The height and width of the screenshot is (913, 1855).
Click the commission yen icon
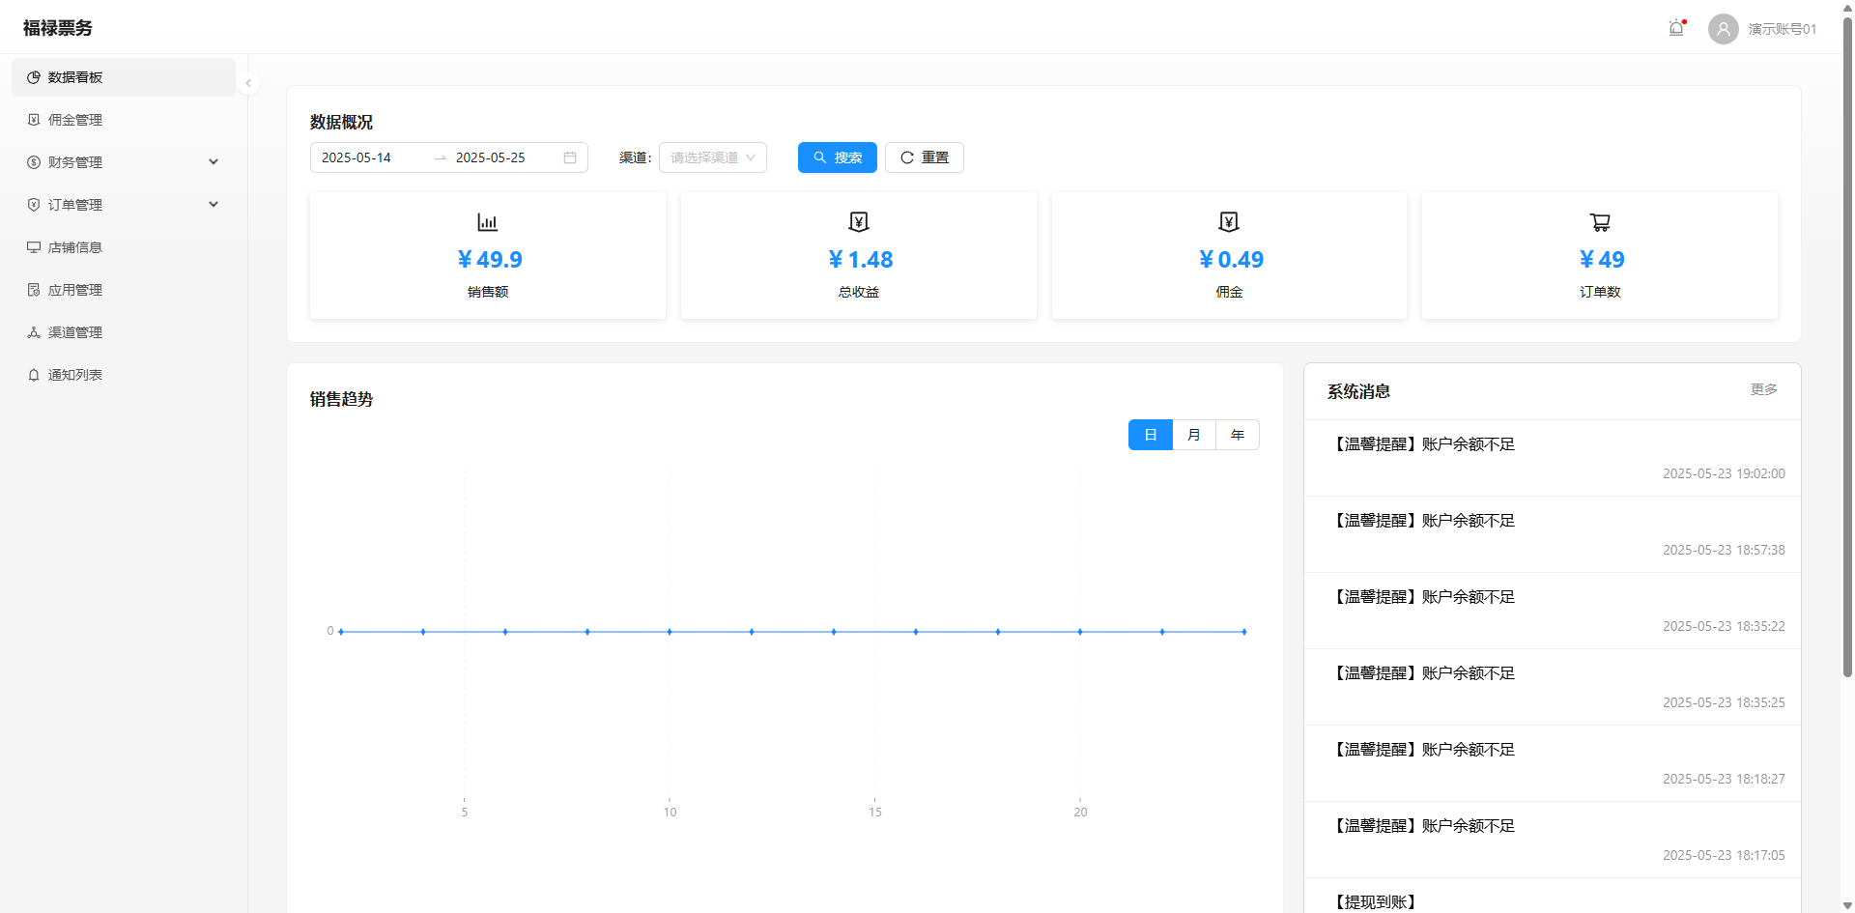[1229, 222]
